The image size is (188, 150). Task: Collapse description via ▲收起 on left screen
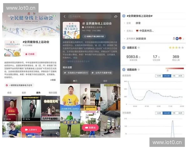53,80
